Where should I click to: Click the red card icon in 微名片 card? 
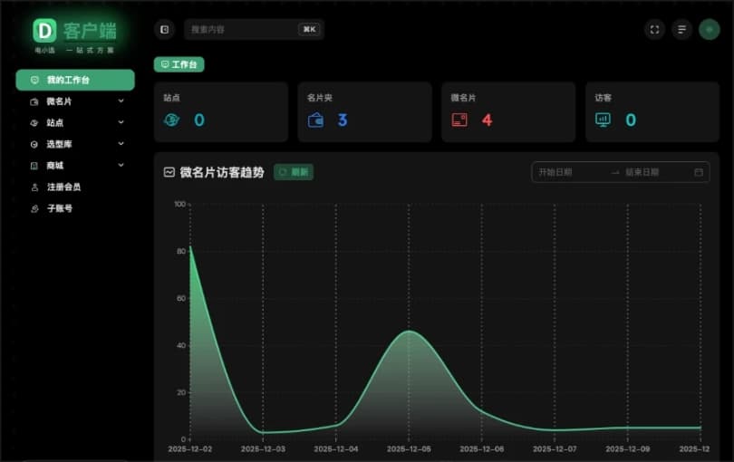[x=459, y=120]
